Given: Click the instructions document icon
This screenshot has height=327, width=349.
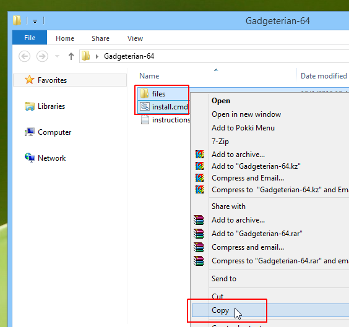Looking at the screenshot, I should [145, 119].
